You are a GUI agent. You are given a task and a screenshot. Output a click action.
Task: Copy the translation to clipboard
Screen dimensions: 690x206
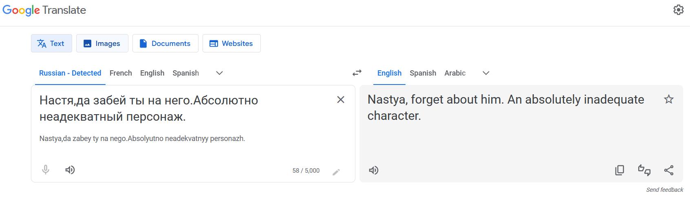click(x=619, y=170)
